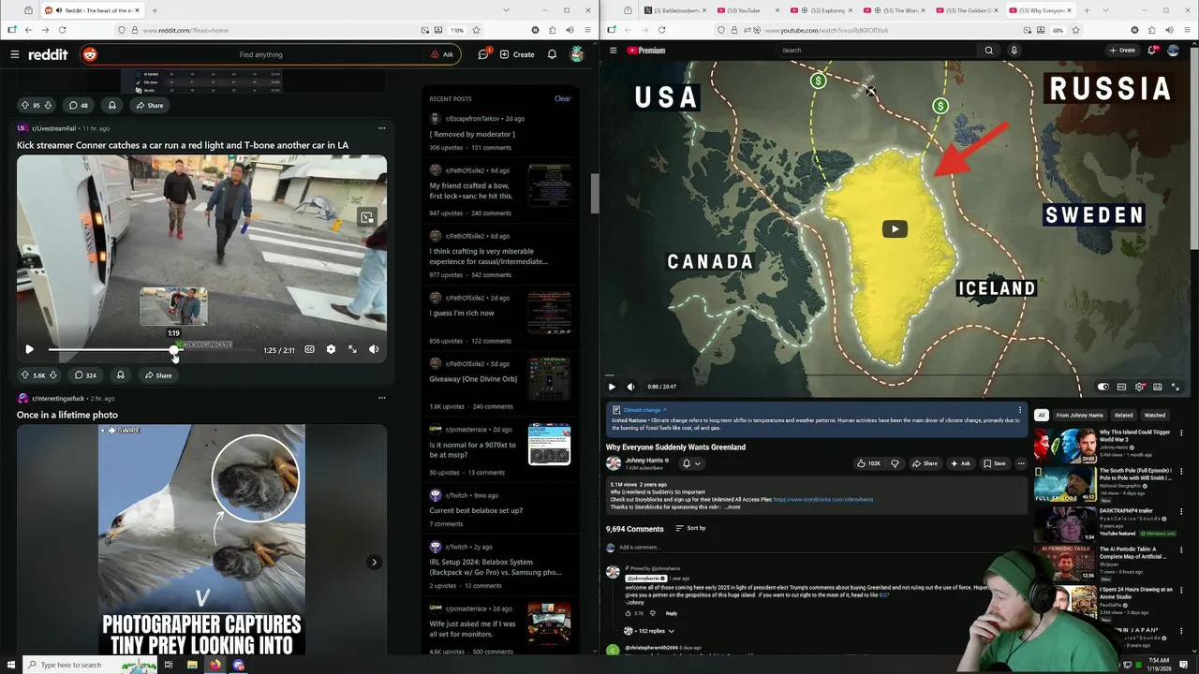Enter YouTube fullscreen mode

click(1176, 387)
